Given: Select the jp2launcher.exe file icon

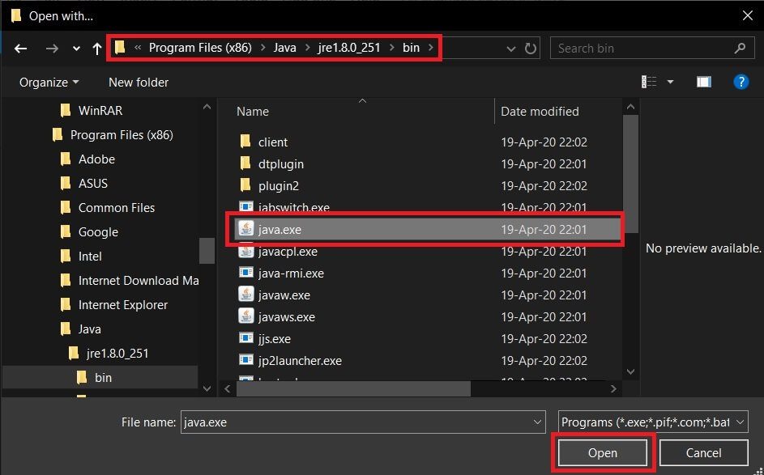Looking at the screenshot, I should pyautogui.click(x=245, y=360).
